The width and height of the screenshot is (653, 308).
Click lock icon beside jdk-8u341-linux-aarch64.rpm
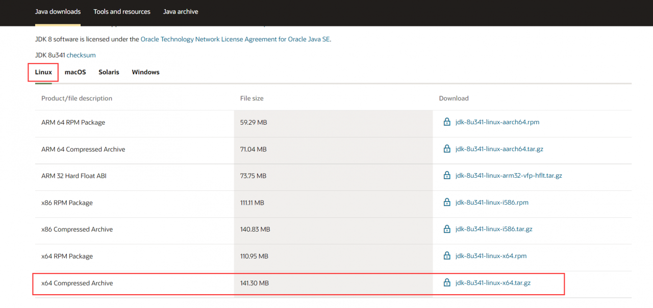pos(447,122)
